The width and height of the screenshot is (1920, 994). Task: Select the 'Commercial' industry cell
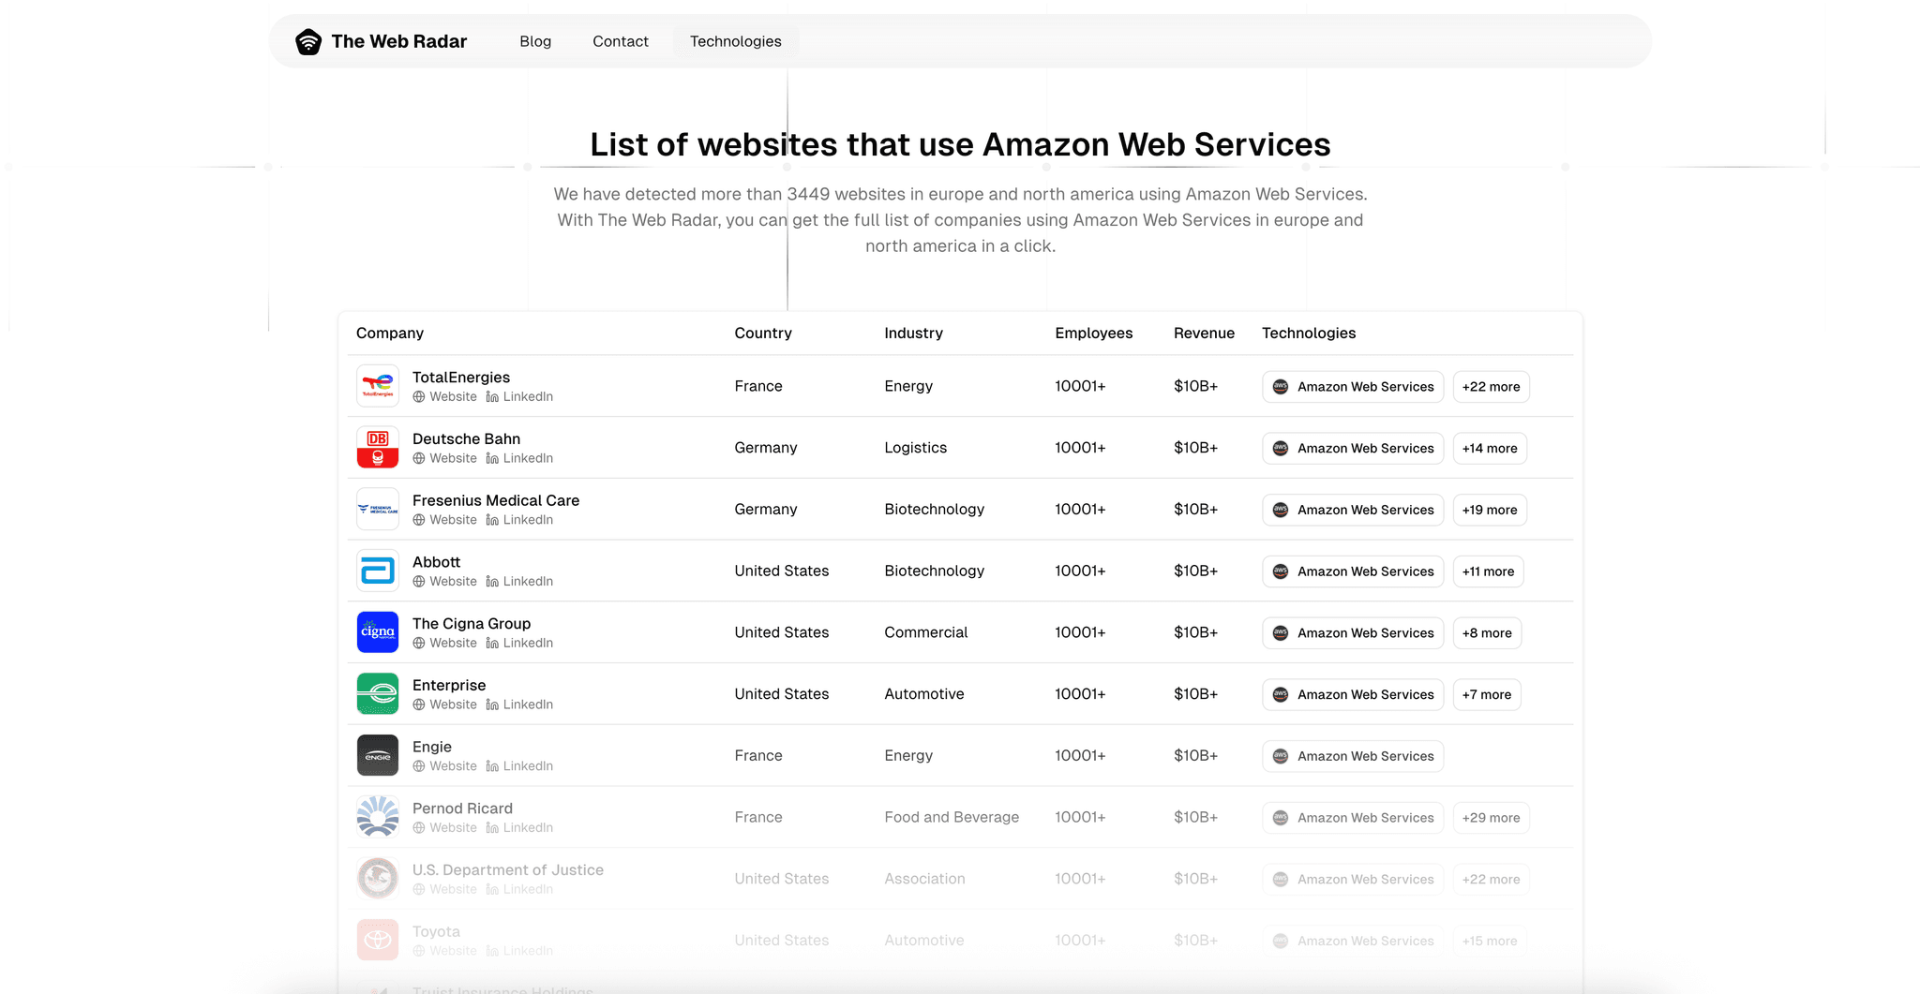925,632
